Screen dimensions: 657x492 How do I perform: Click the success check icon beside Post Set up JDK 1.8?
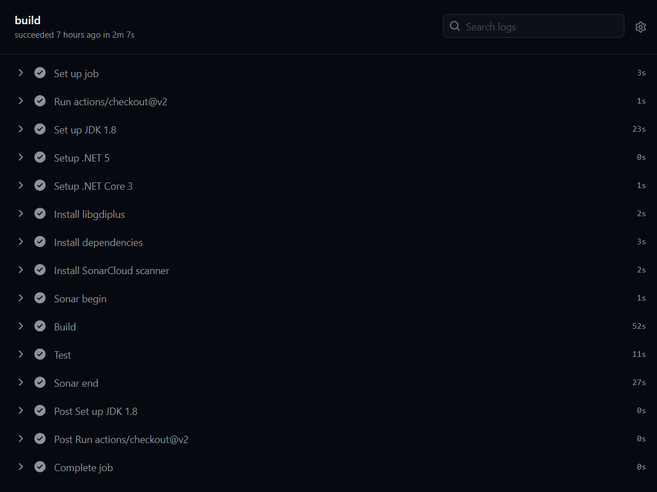coord(40,410)
